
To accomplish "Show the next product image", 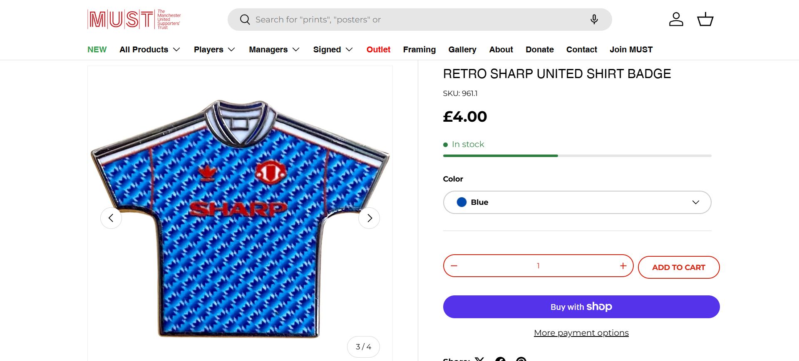I will [369, 218].
